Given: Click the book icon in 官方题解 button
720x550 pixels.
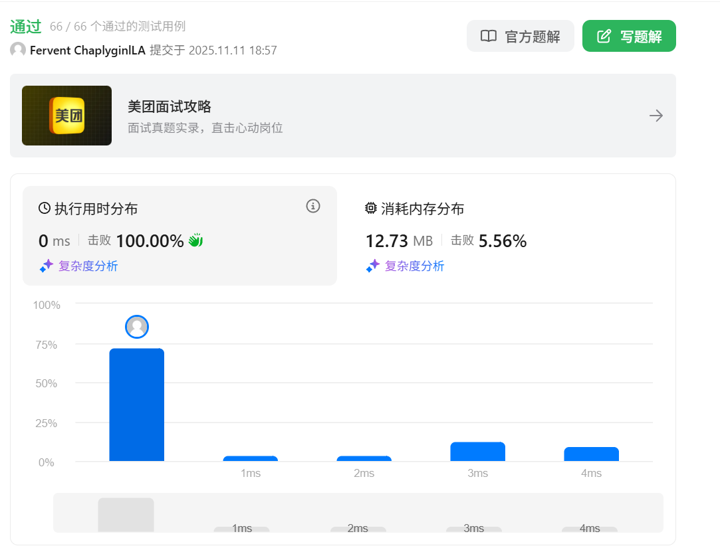Looking at the screenshot, I should click(x=489, y=36).
